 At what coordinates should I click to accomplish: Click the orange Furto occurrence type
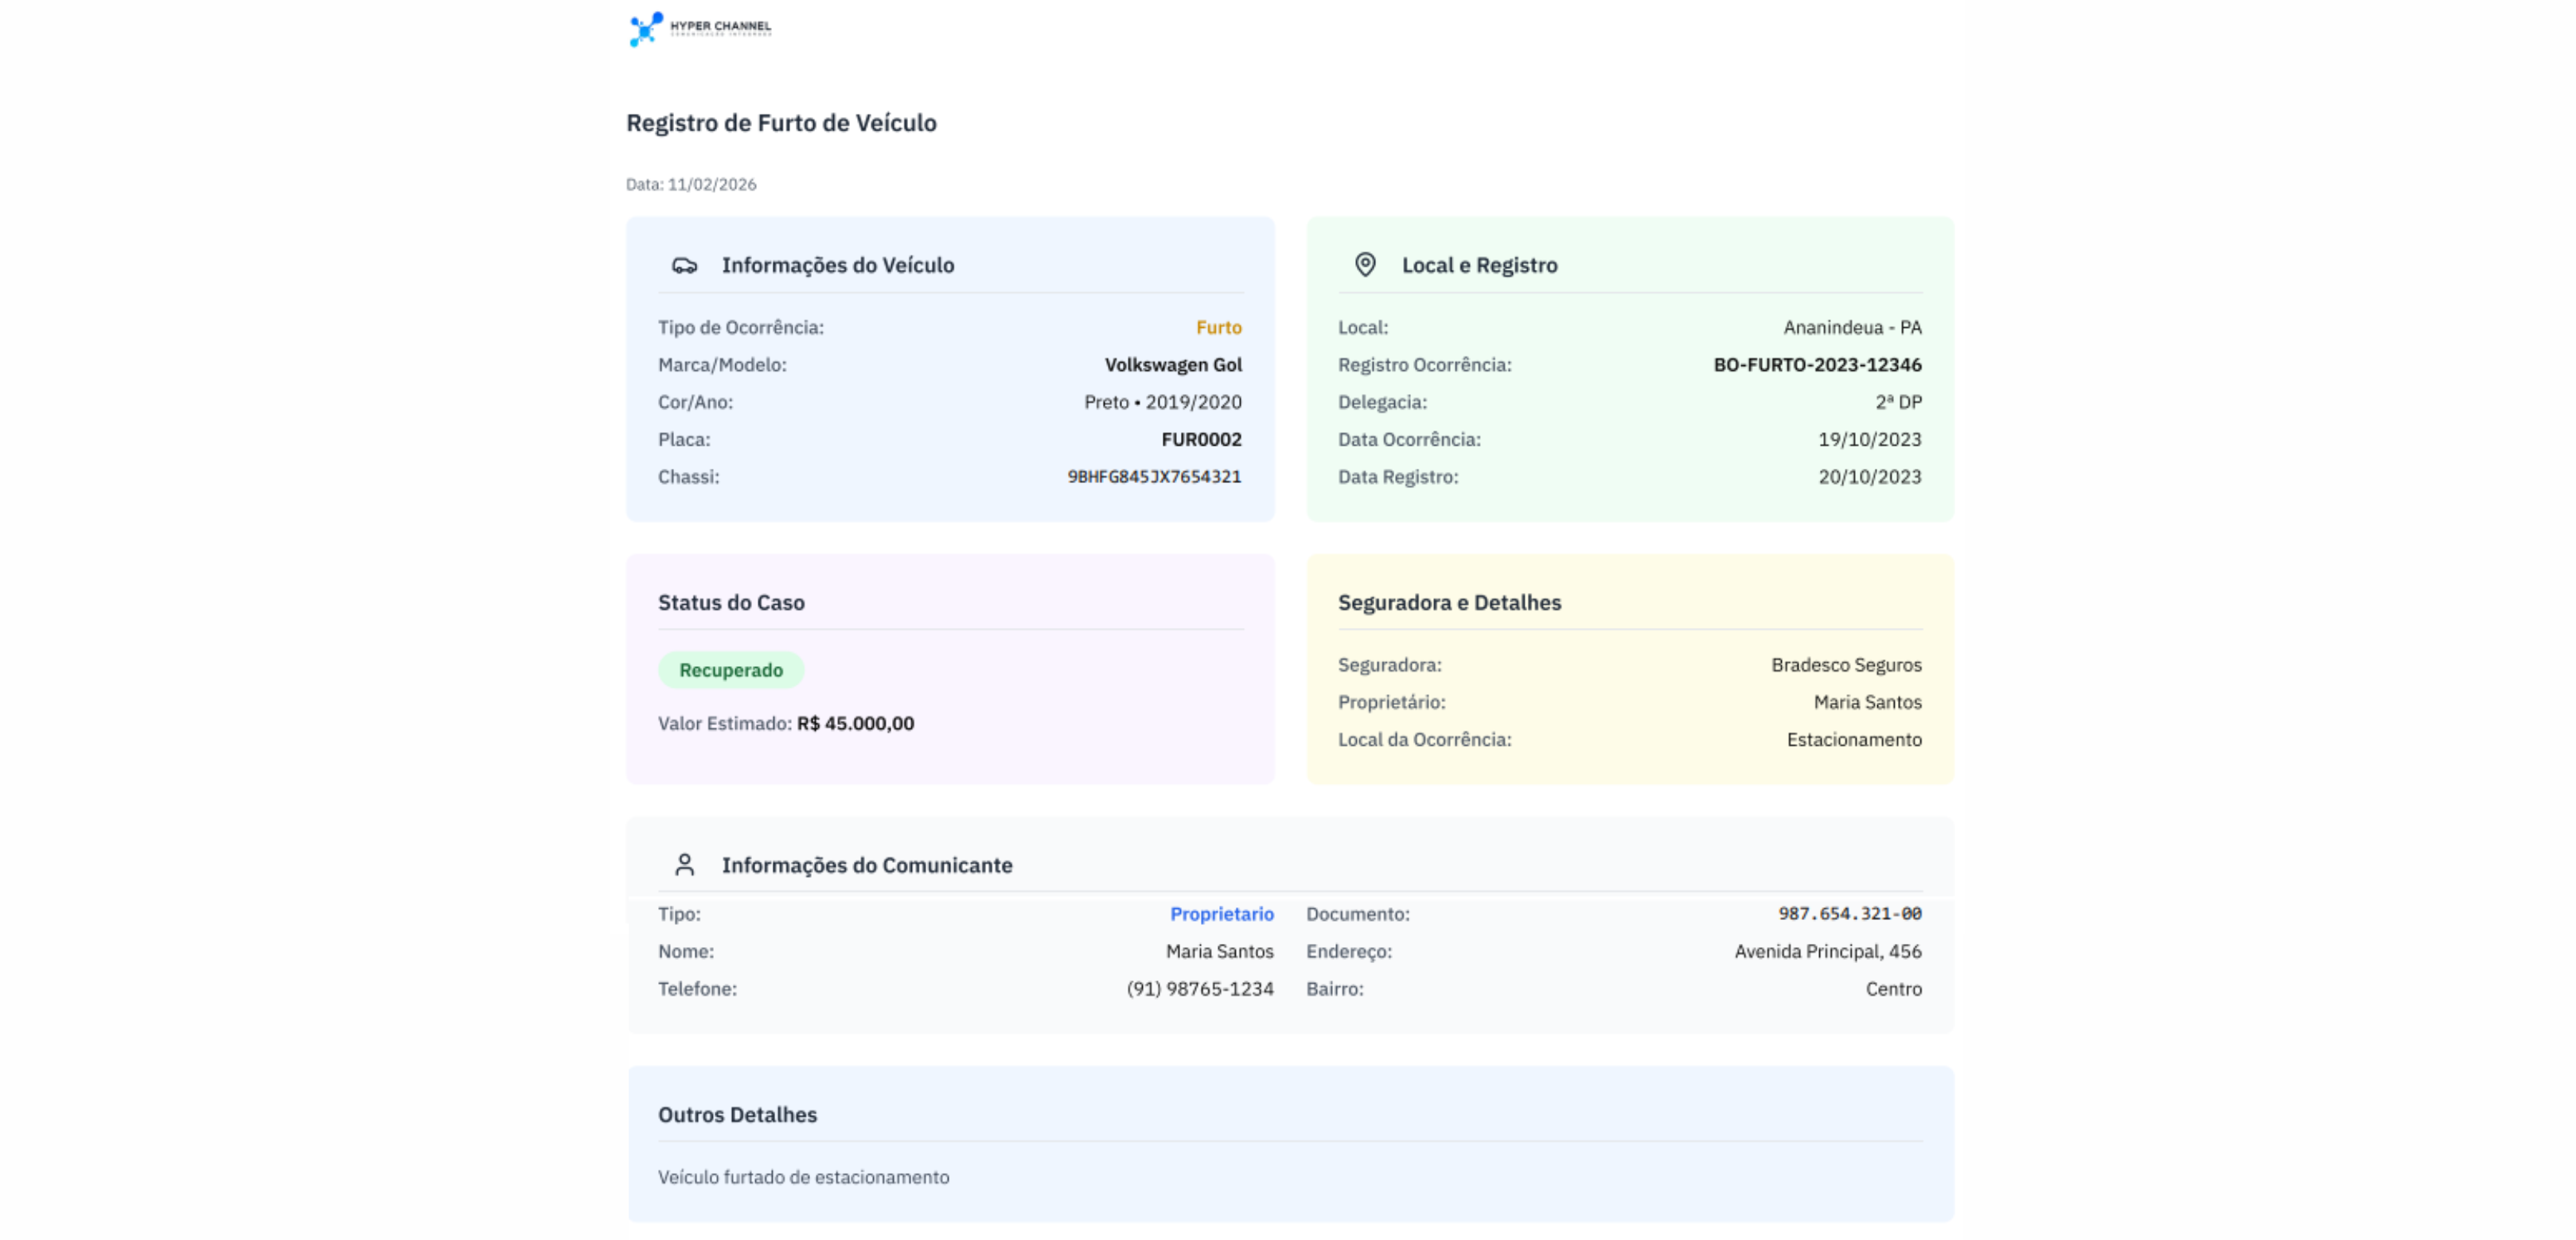tap(1219, 327)
